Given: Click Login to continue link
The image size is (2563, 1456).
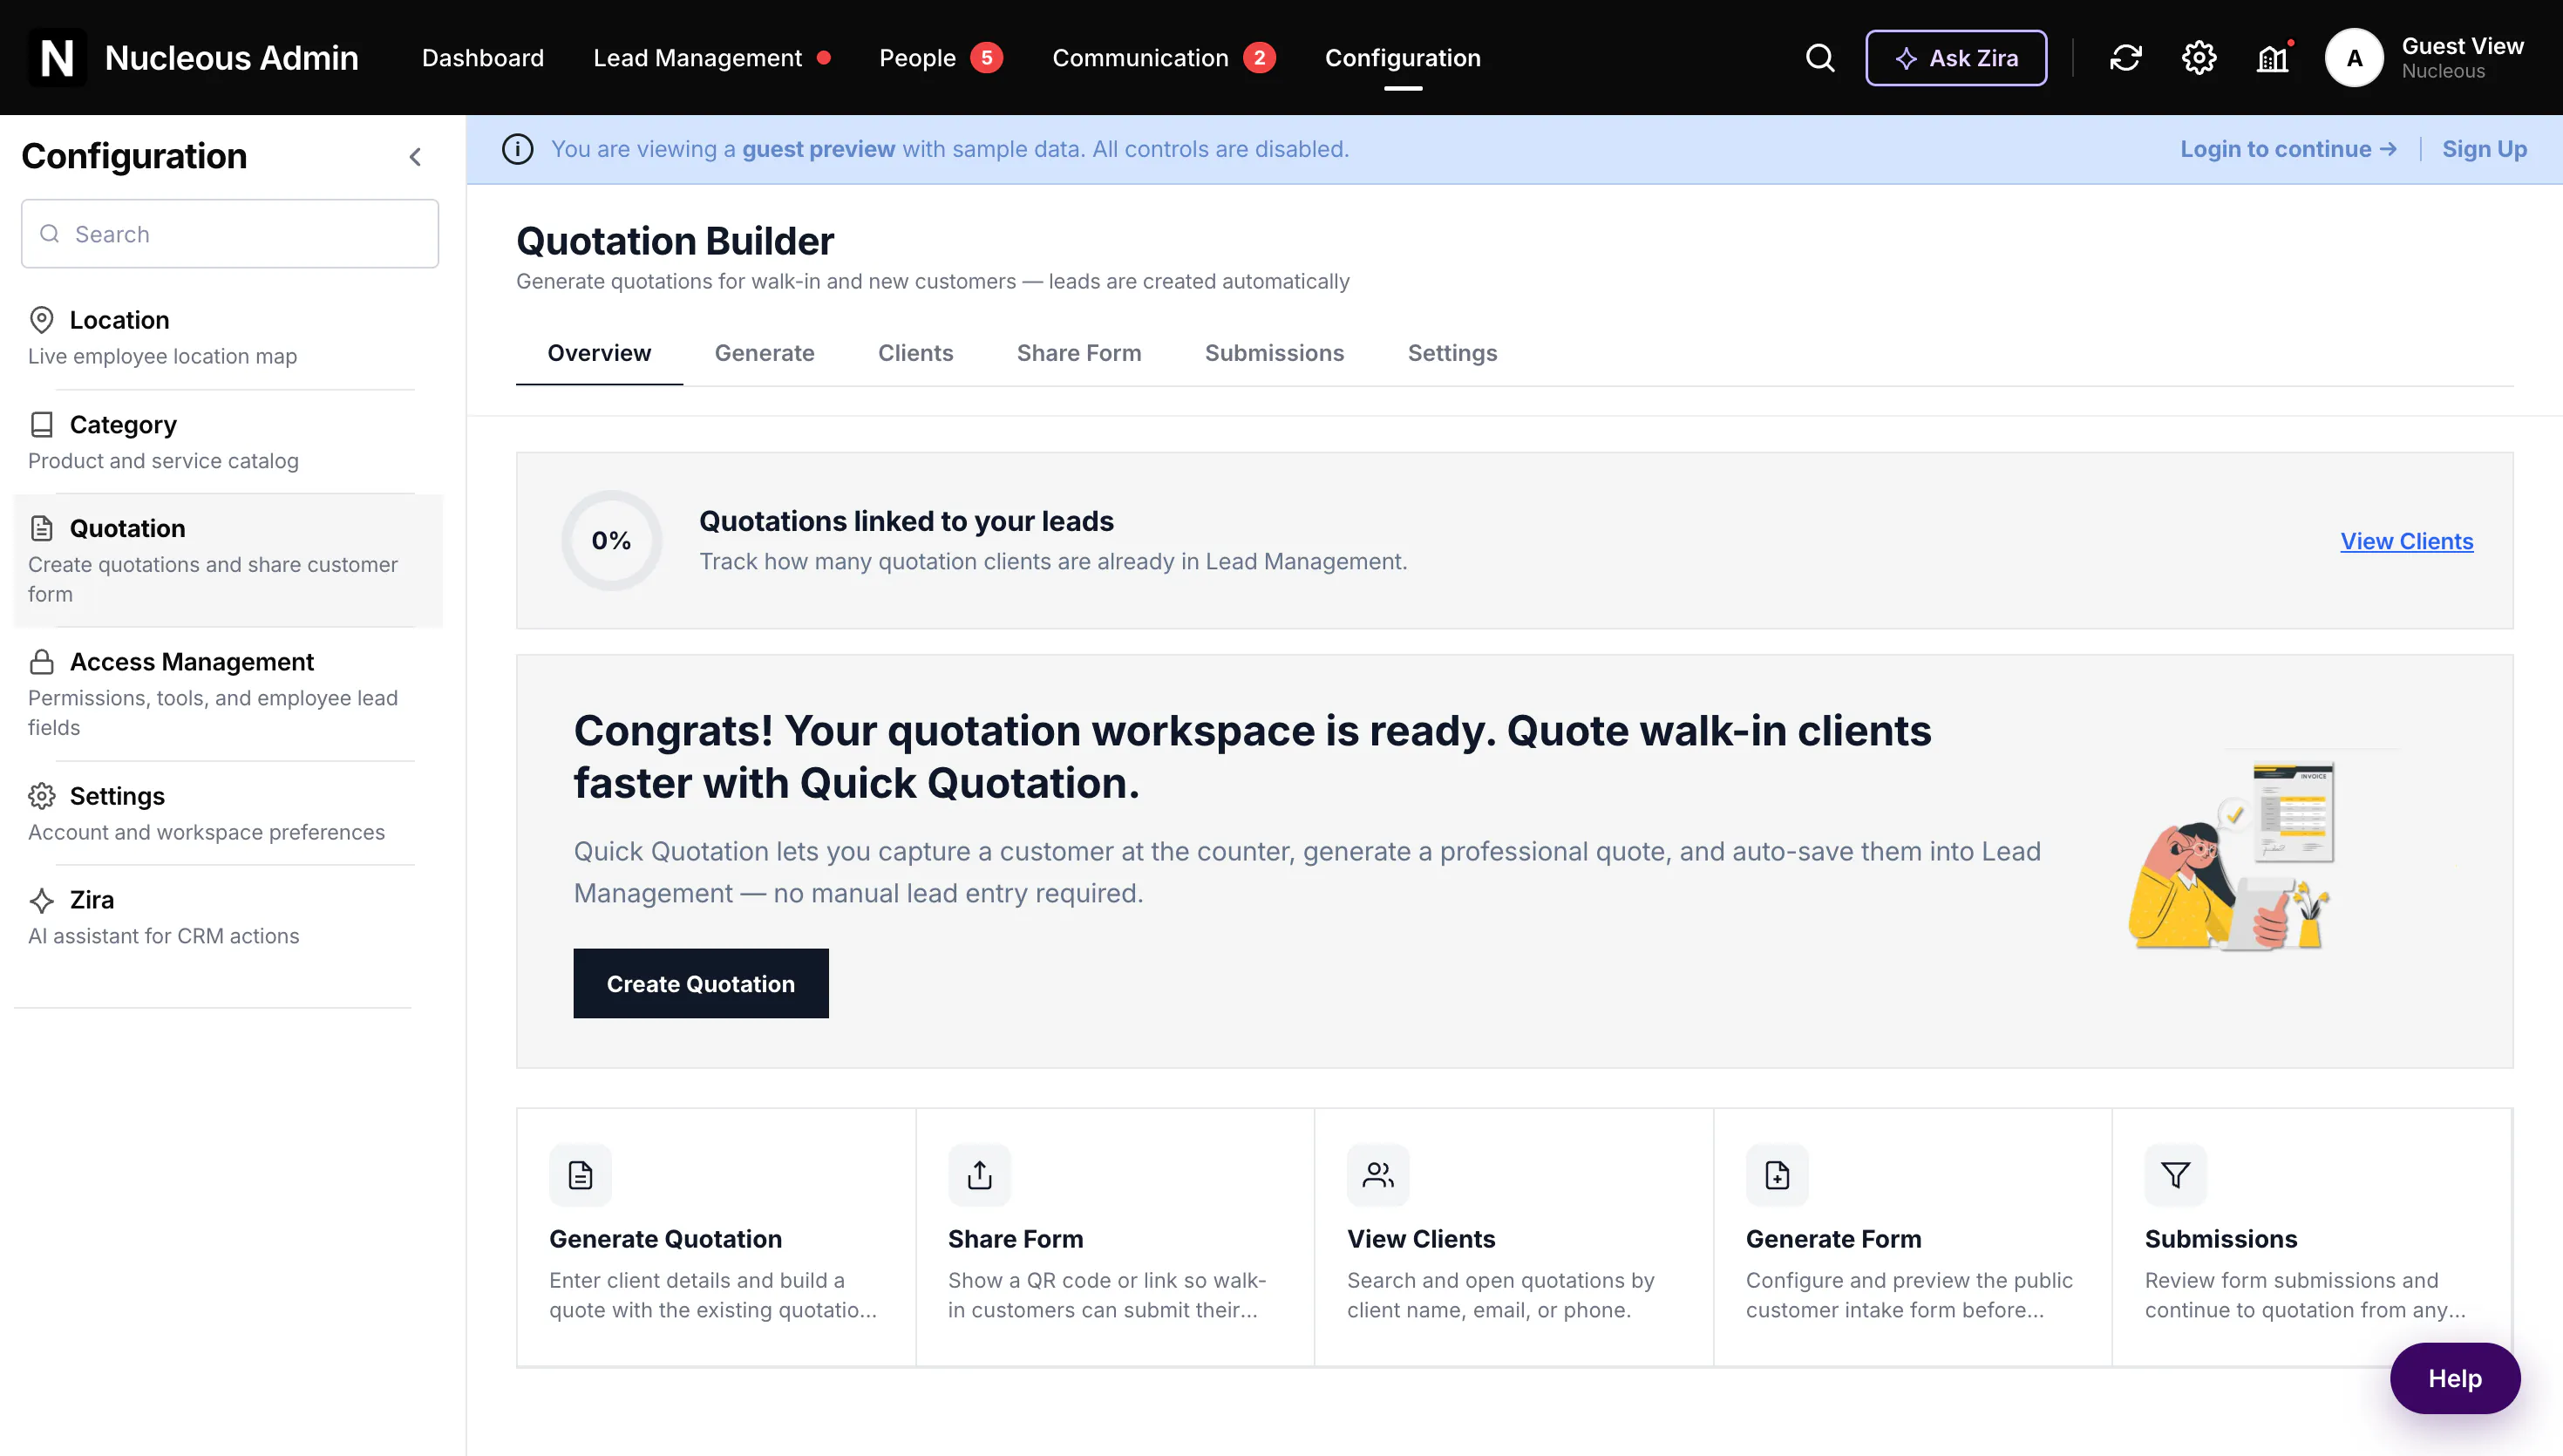Looking at the screenshot, I should click(x=2289, y=149).
